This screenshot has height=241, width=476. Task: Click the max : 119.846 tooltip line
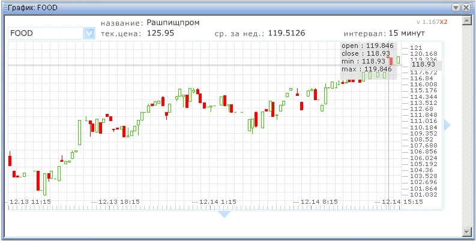click(366, 69)
